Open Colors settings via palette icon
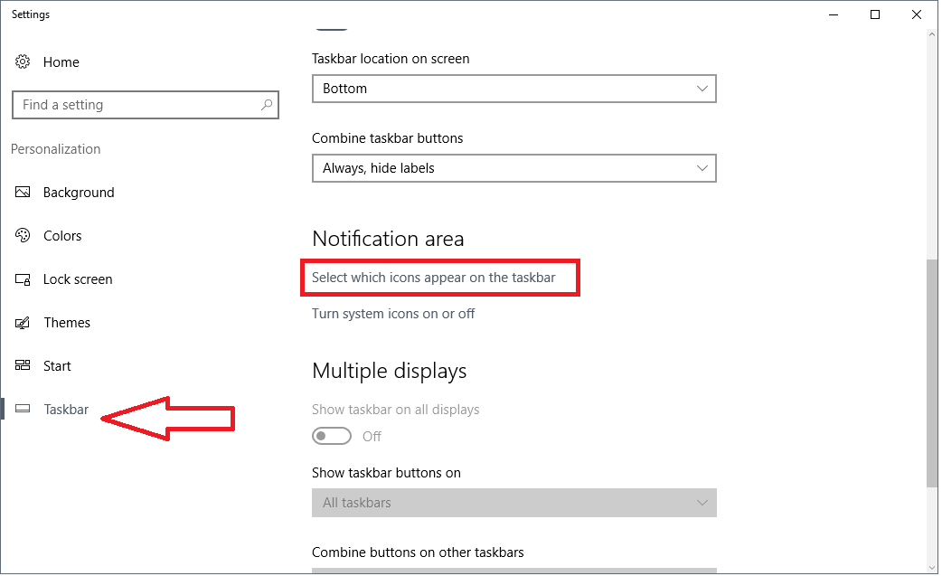The image size is (942, 576). pyautogui.click(x=22, y=235)
